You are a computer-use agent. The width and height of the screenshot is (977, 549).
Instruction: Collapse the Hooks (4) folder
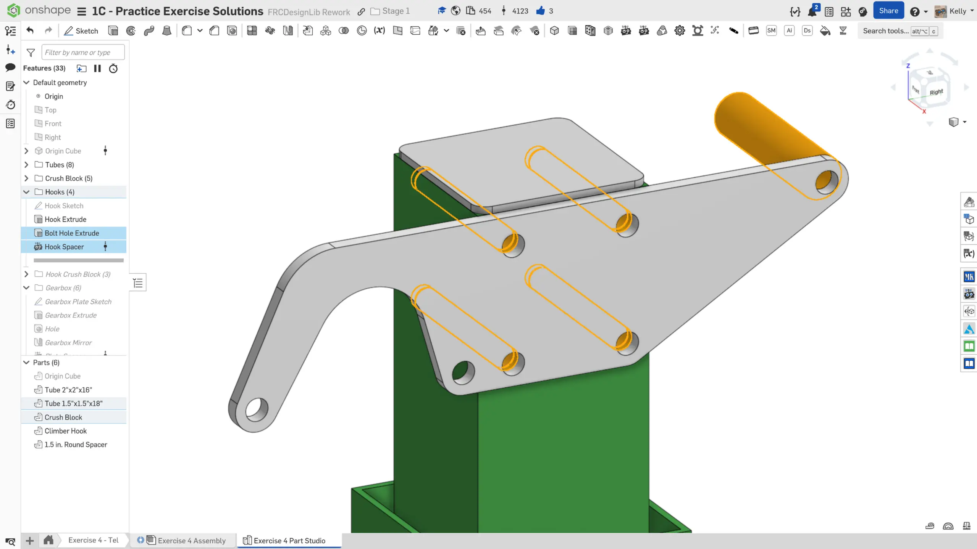pos(26,192)
